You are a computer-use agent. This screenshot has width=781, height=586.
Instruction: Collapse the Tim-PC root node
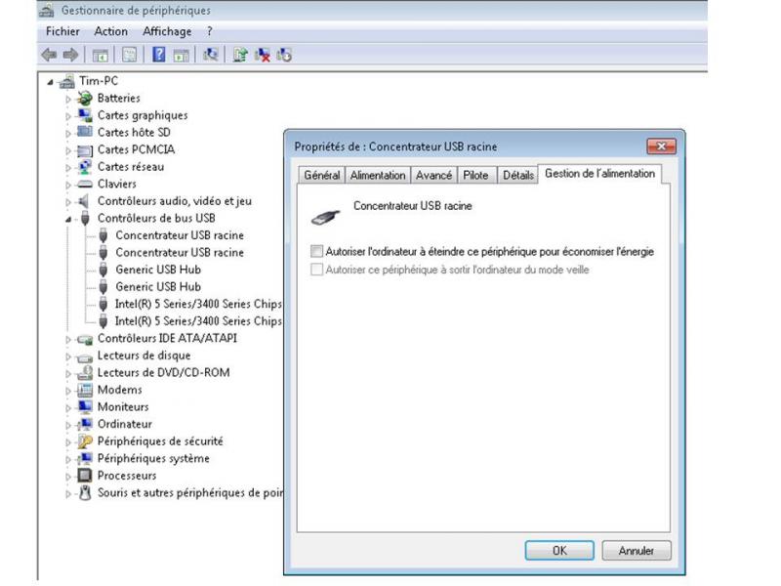(50, 81)
